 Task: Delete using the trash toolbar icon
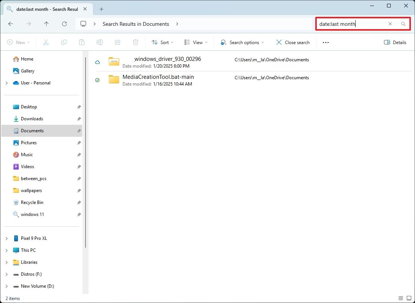pos(135,42)
